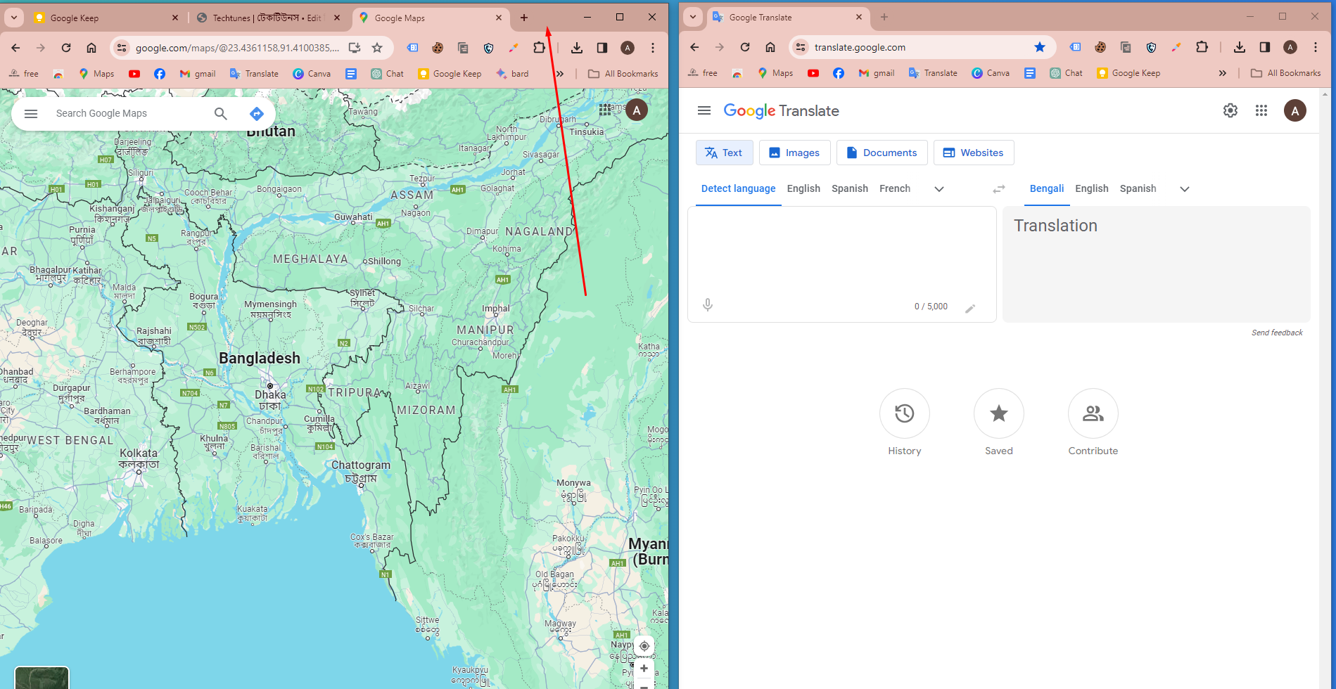Activate voice input microphone in Google Translate

[707, 304]
